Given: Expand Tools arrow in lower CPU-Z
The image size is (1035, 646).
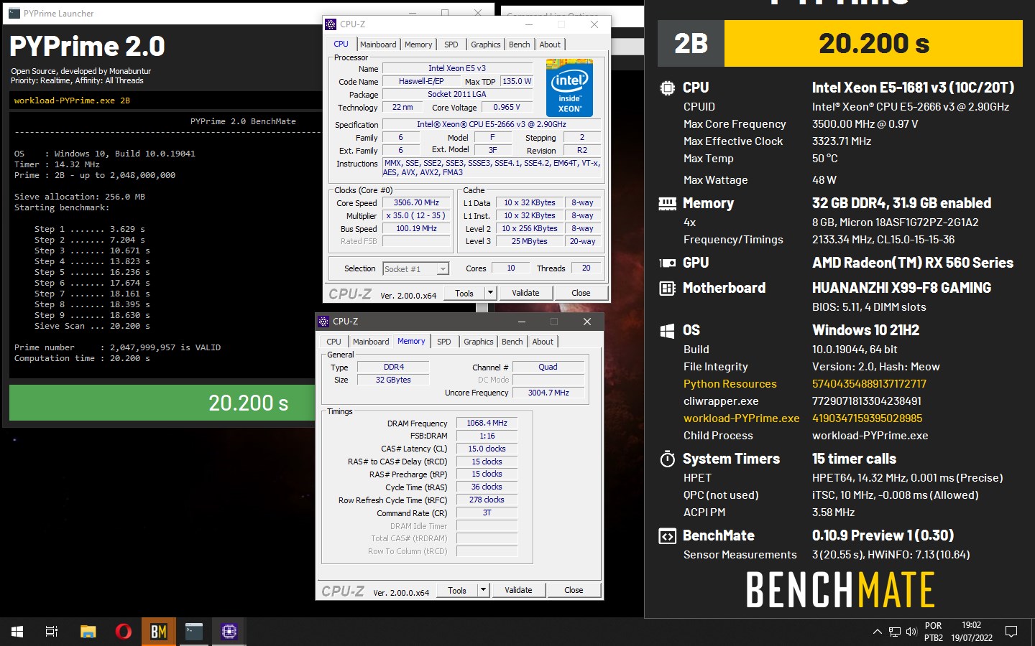Looking at the screenshot, I should coord(483,590).
